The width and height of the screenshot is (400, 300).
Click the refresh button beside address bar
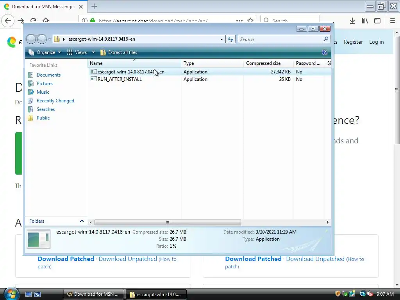(x=230, y=39)
